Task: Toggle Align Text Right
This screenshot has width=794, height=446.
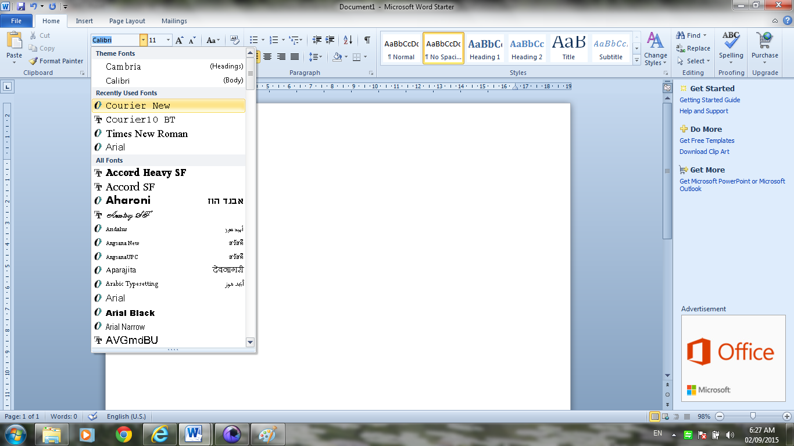Action: [x=281, y=57]
